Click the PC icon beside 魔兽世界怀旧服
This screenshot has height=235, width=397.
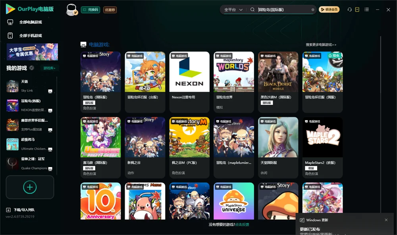50,130
